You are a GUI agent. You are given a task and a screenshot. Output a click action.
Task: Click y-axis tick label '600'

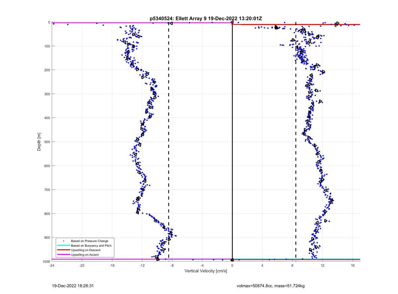coord(47,166)
